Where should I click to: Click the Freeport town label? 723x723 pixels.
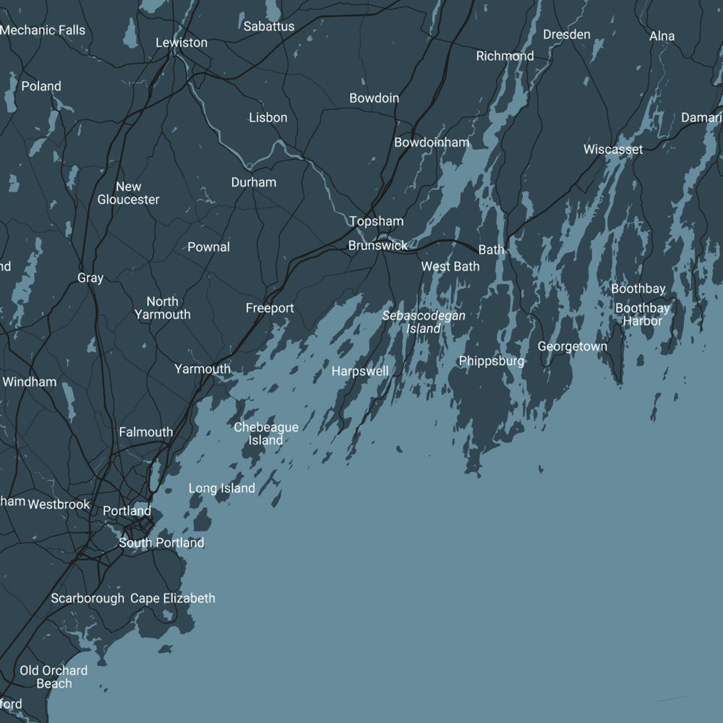tap(270, 308)
